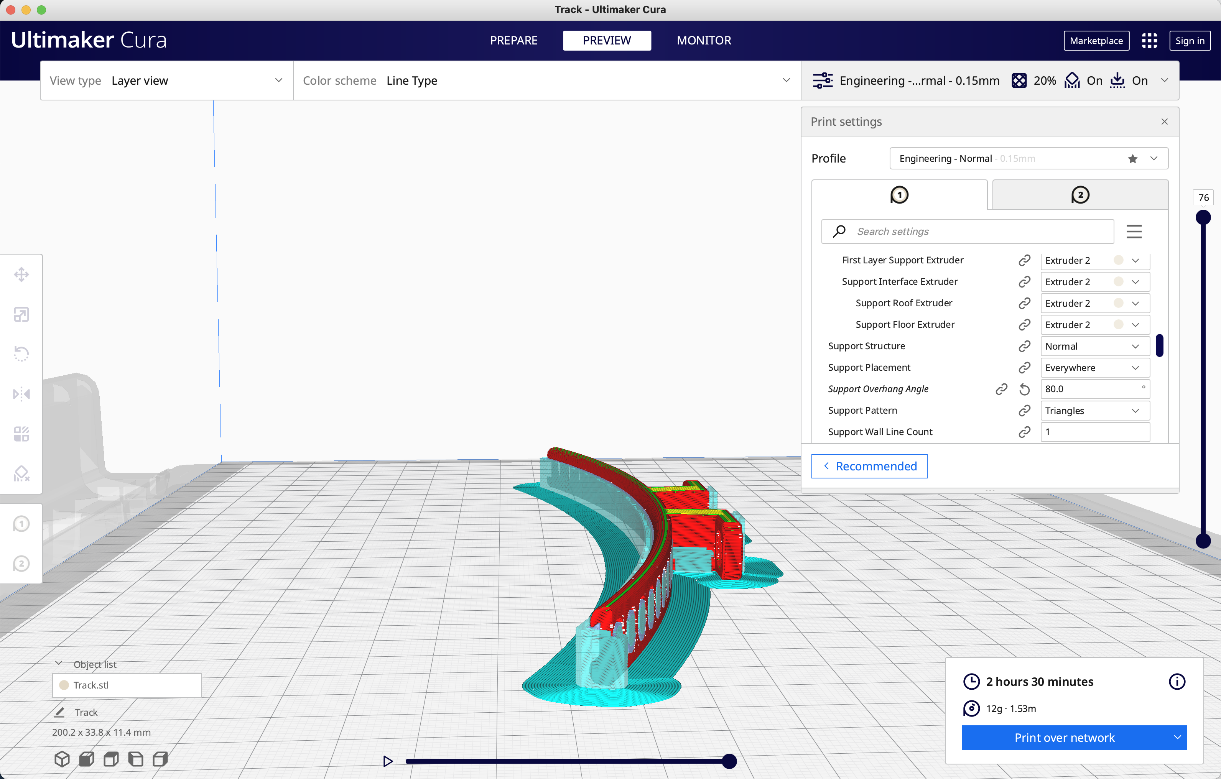Click link icon for Support Interface Extruder

click(1024, 281)
